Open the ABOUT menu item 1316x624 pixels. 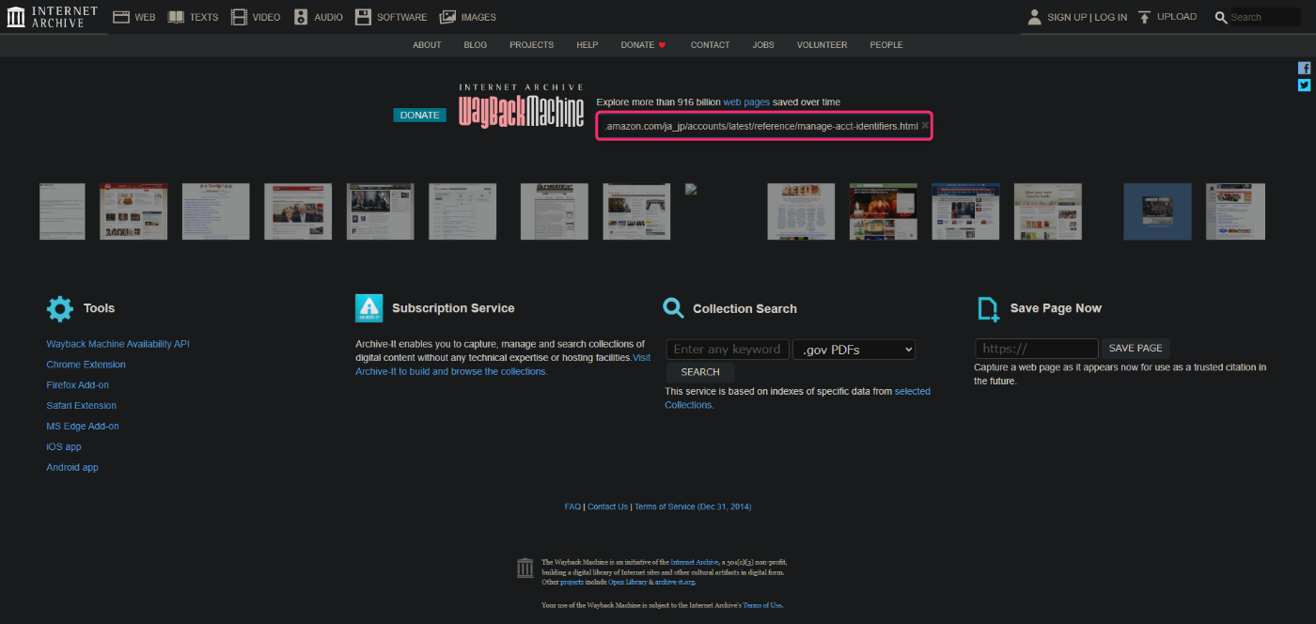[427, 45]
